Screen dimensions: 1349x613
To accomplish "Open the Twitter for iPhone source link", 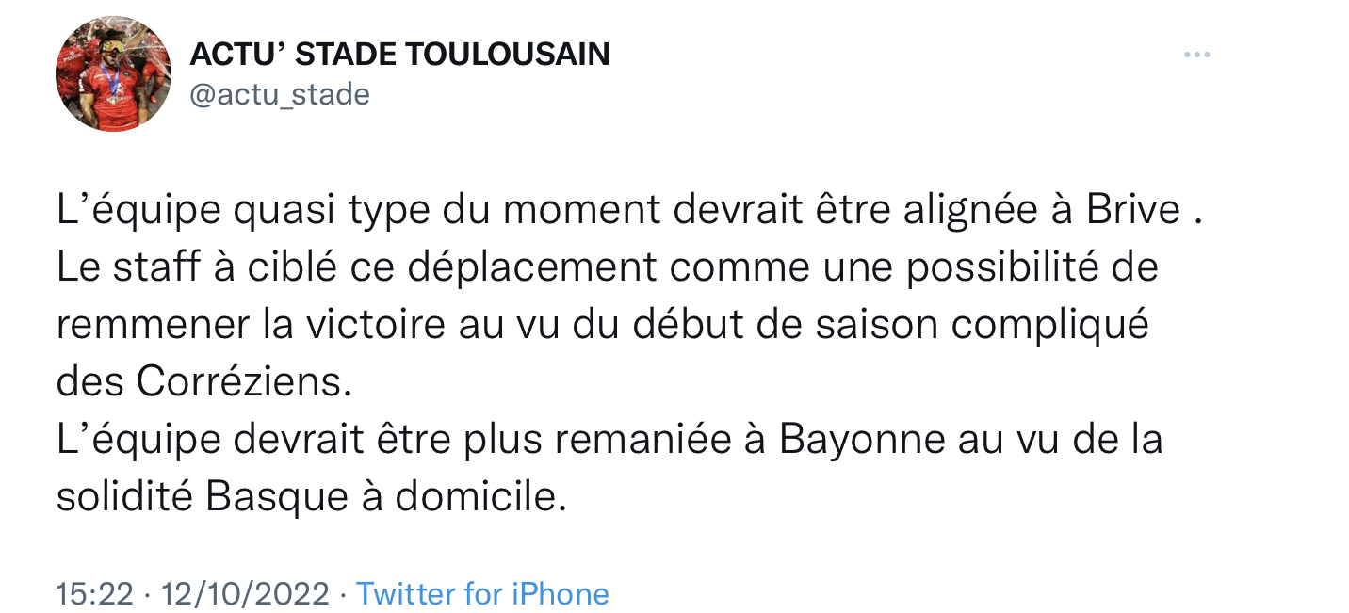I will (x=482, y=593).
